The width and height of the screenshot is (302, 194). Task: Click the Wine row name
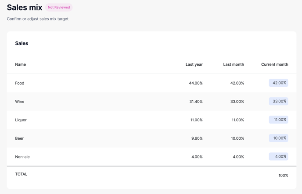pos(20,102)
